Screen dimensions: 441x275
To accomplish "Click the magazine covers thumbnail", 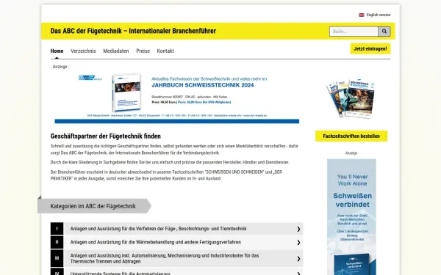I will point(351,98).
